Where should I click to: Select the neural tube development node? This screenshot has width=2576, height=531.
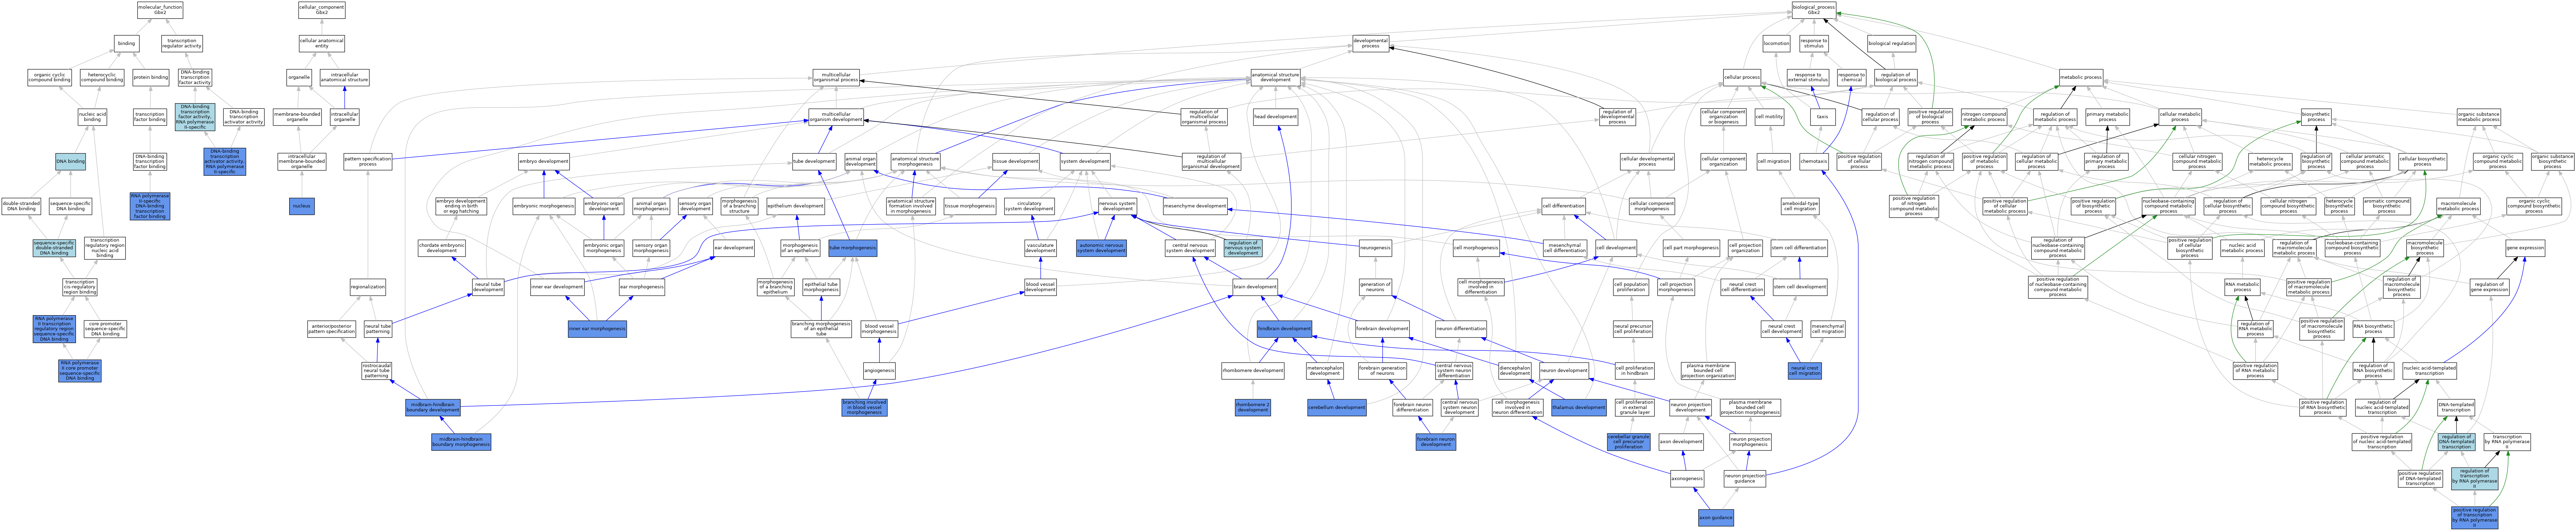(488, 287)
